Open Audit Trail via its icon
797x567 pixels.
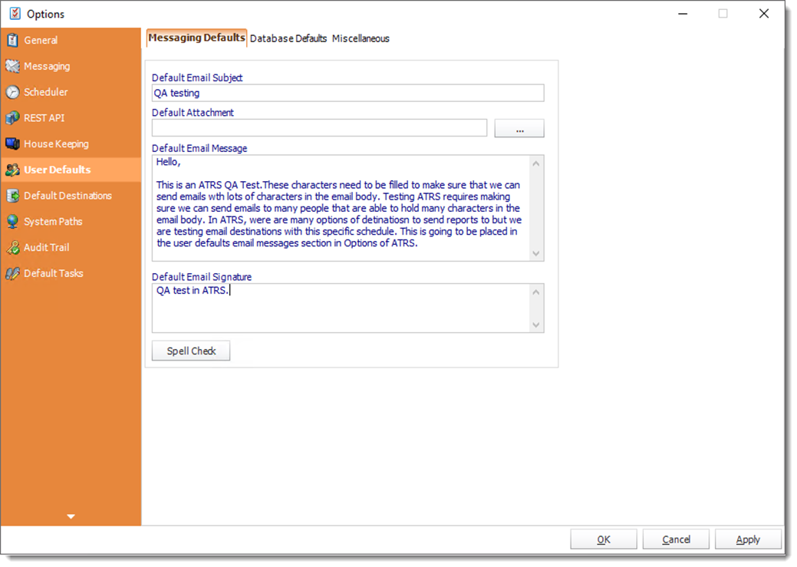(12, 248)
